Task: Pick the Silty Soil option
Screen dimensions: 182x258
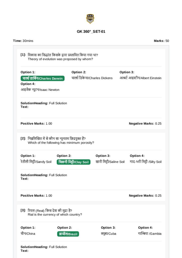Action: pos(146,162)
